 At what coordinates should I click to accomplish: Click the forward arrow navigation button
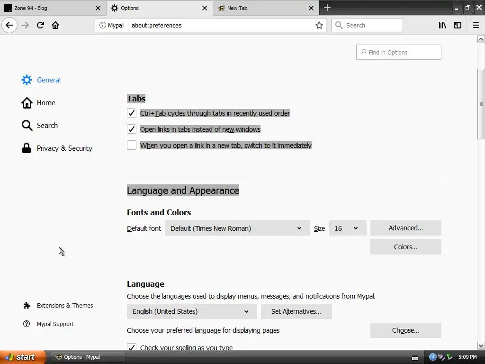coord(26,25)
